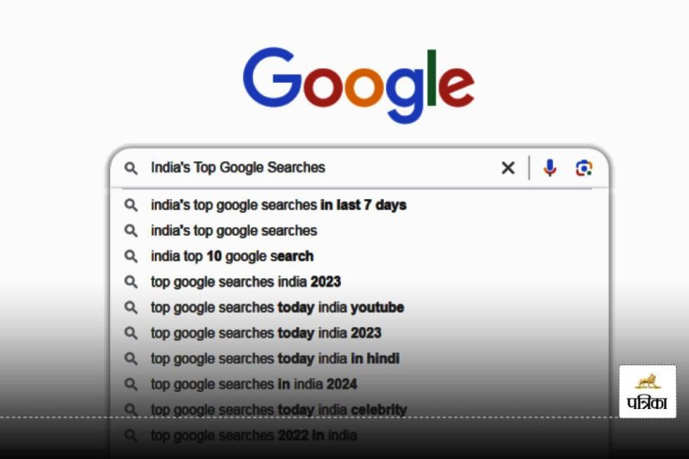Pick the "in india 2024" suggestion
The width and height of the screenshot is (689, 459).
(253, 384)
